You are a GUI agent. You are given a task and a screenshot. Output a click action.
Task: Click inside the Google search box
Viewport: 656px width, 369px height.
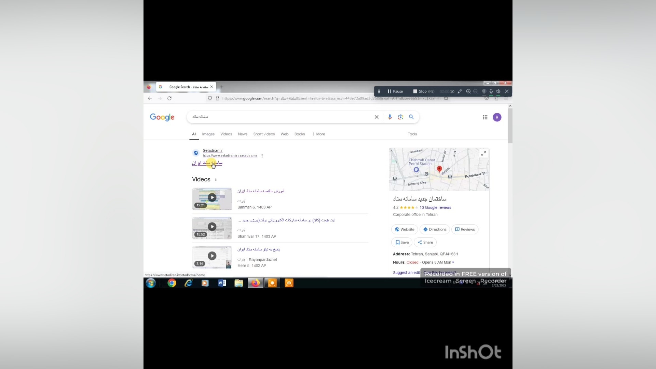[x=280, y=117]
